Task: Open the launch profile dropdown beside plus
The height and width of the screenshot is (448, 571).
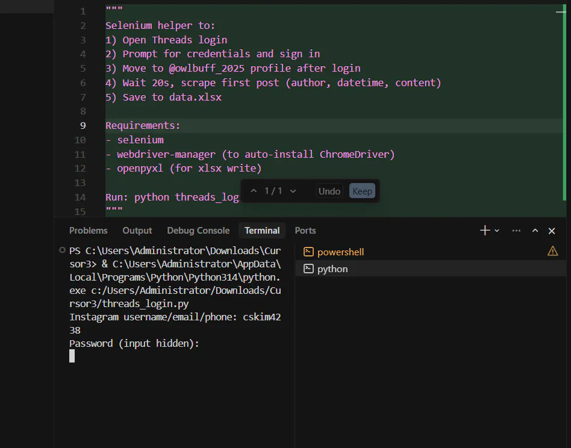Action: coord(497,231)
